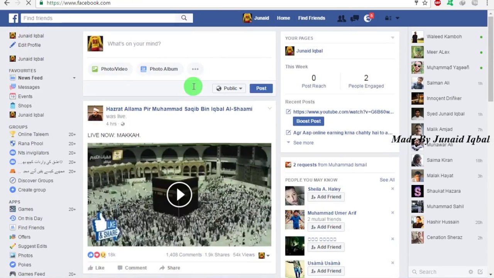The width and height of the screenshot is (494, 278).
Task: Stop page loading with X button
Action: click(x=29, y=3)
